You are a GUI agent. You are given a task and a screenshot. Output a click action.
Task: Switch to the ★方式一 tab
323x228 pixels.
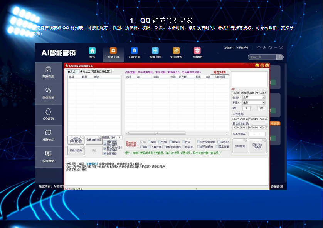click(72, 72)
